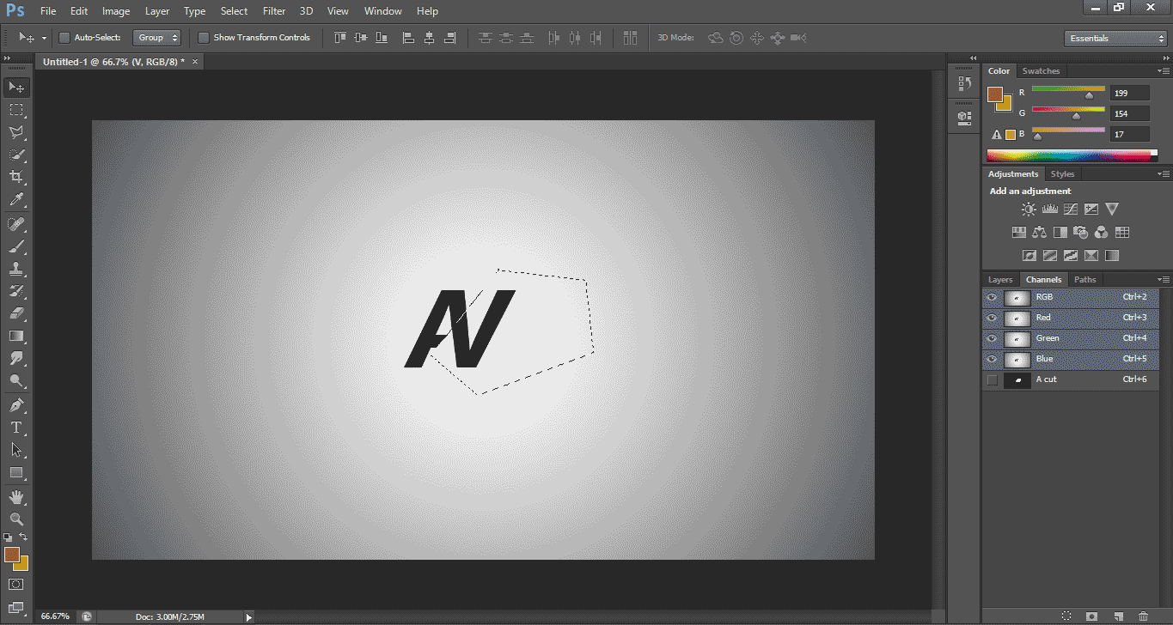Viewport: 1173px width, 625px height.
Task: Enable the Auto-Select checkbox
Action: 64,37
